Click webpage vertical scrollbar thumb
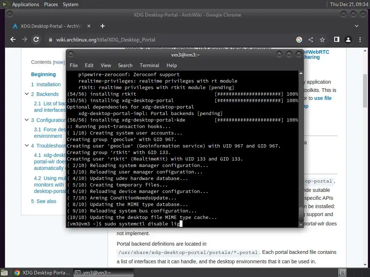 point(365,91)
